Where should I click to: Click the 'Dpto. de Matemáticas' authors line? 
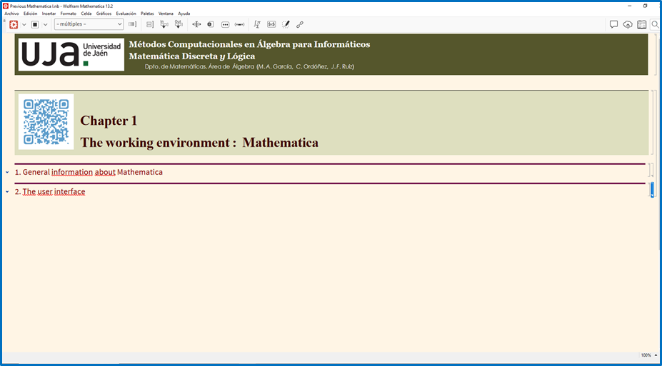[x=249, y=66]
